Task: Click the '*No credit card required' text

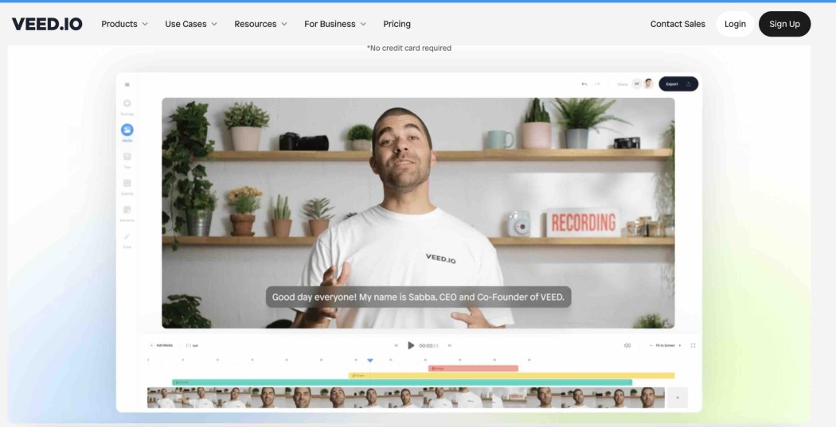Action: [409, 48]
